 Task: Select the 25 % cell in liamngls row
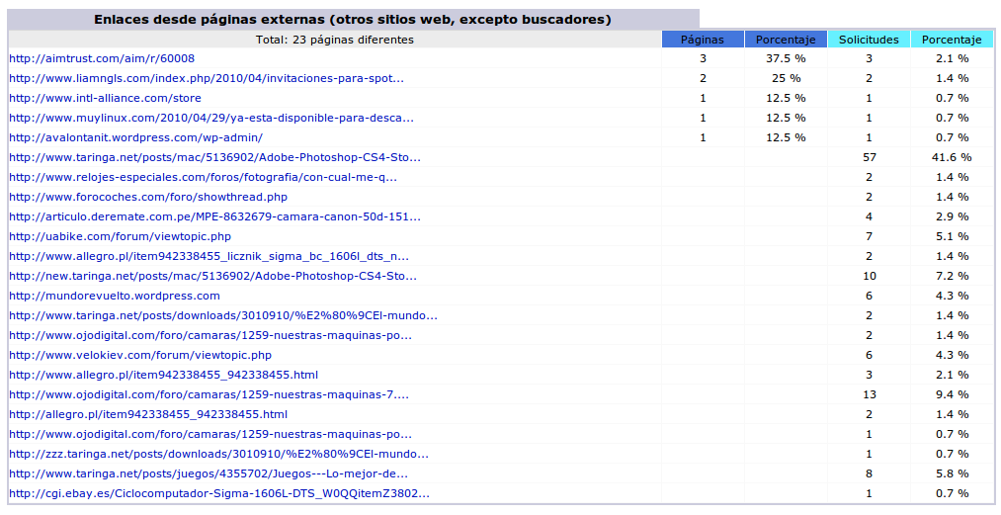pyautogui.click(x=786, y=78)
